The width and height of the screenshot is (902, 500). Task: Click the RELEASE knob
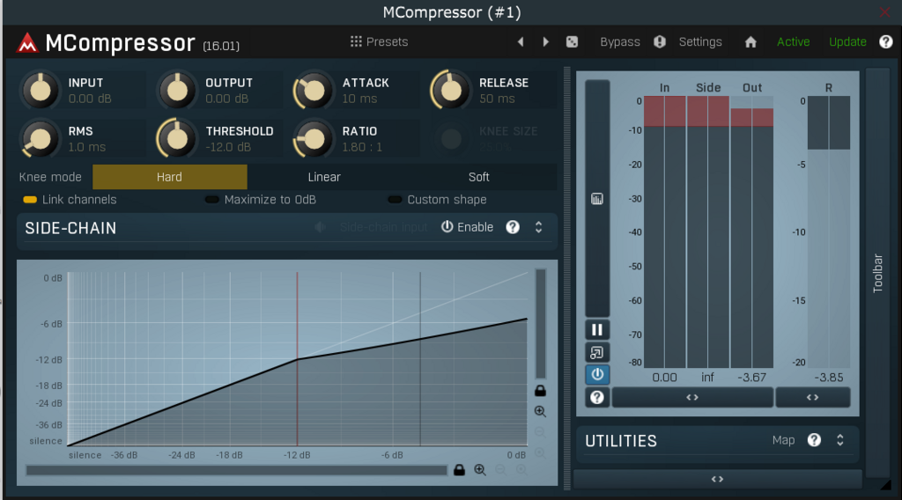click(x=450, y=91)
